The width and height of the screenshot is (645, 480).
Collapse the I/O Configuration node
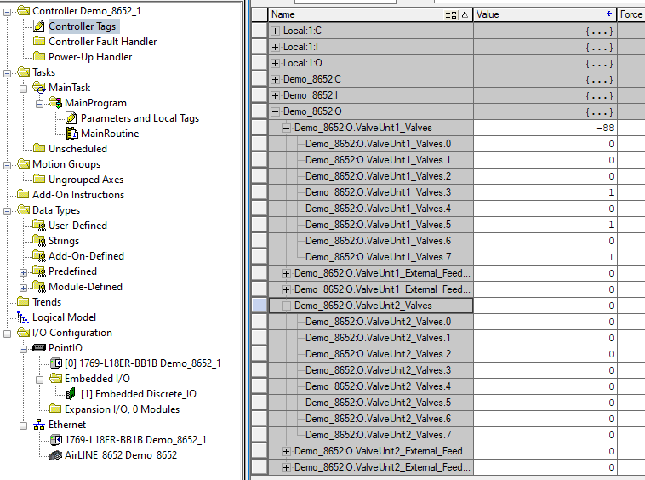coord(7,334)
